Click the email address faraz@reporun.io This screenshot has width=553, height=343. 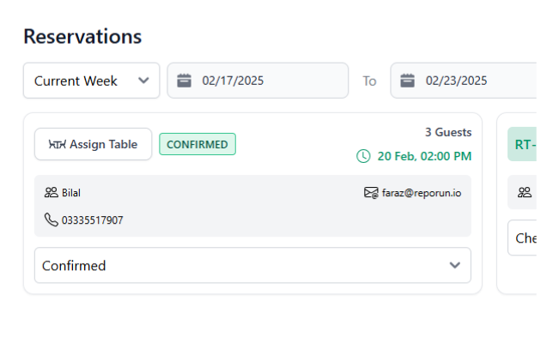pyautogui.click(x=422, y=193)
